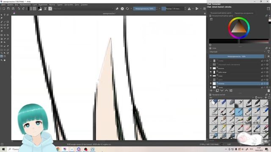
Task: Open the foreground/background color selector
Action: coord(40,8)
